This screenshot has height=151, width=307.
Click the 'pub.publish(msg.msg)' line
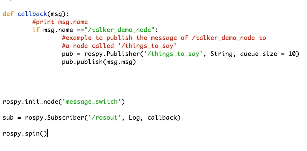pos(99,62)
